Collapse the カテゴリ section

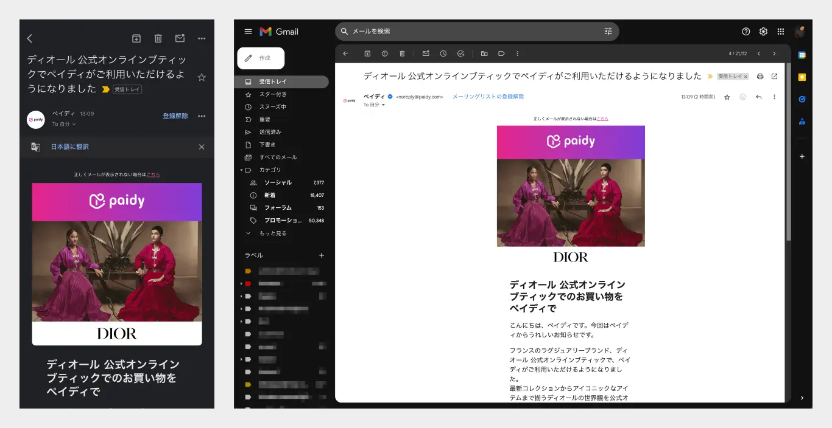pyautogui.click(x=241, y=170)
